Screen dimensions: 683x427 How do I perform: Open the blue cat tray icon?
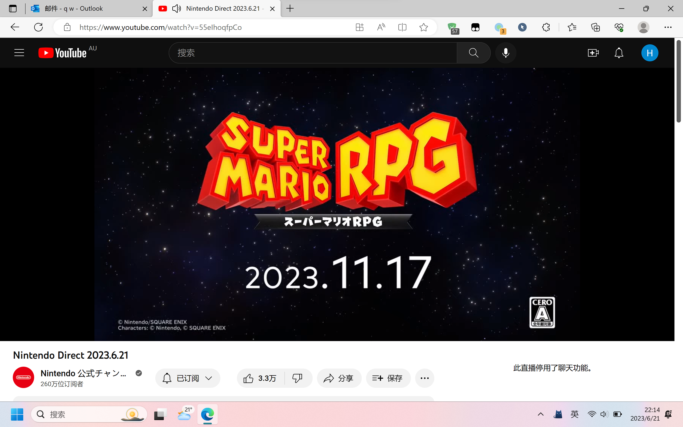tap(558, 414)
